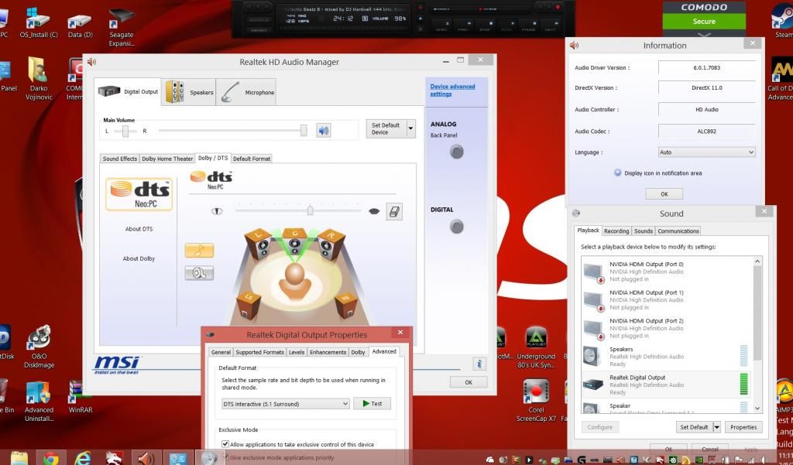Open the Set Default Device dropdown arrow
Image resolution: width=793 pixels, height=465 pixels.
point(410,129)
